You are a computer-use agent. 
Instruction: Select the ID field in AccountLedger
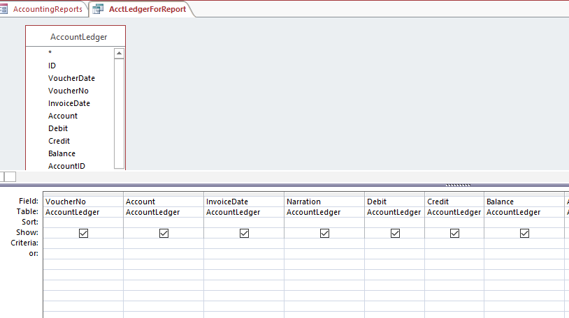52,66
